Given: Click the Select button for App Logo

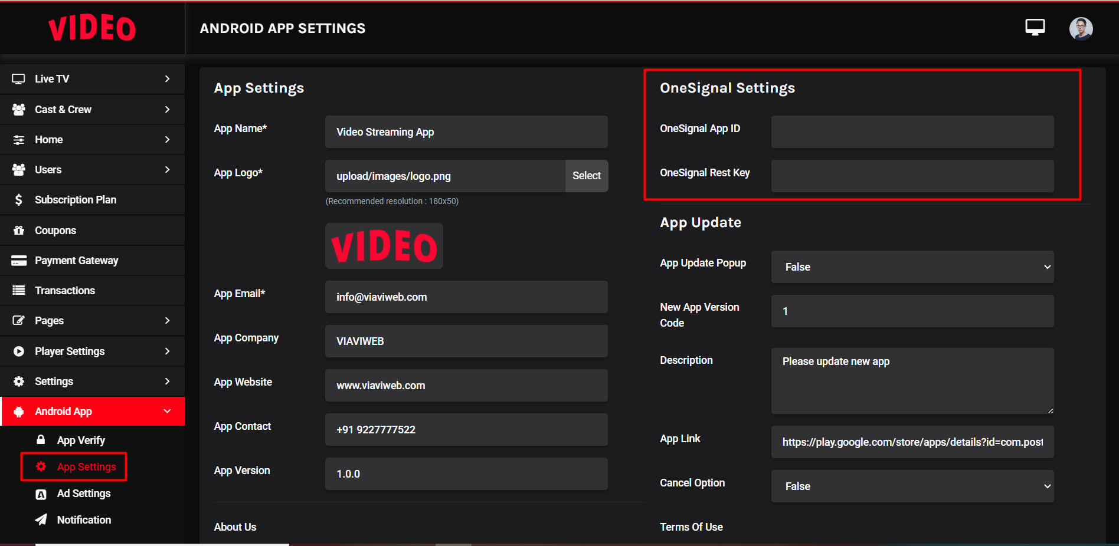Looking at the screenshot, I should 587,176.
